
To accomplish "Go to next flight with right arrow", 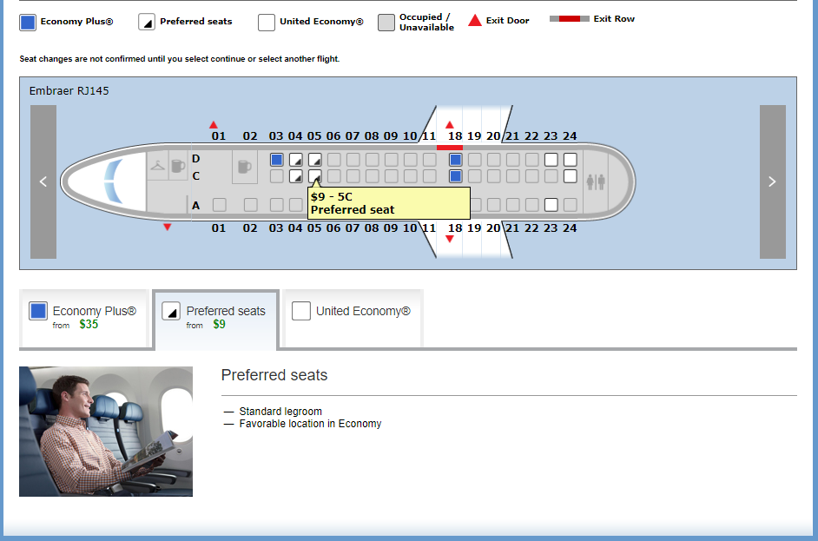I will click(773, 181).
